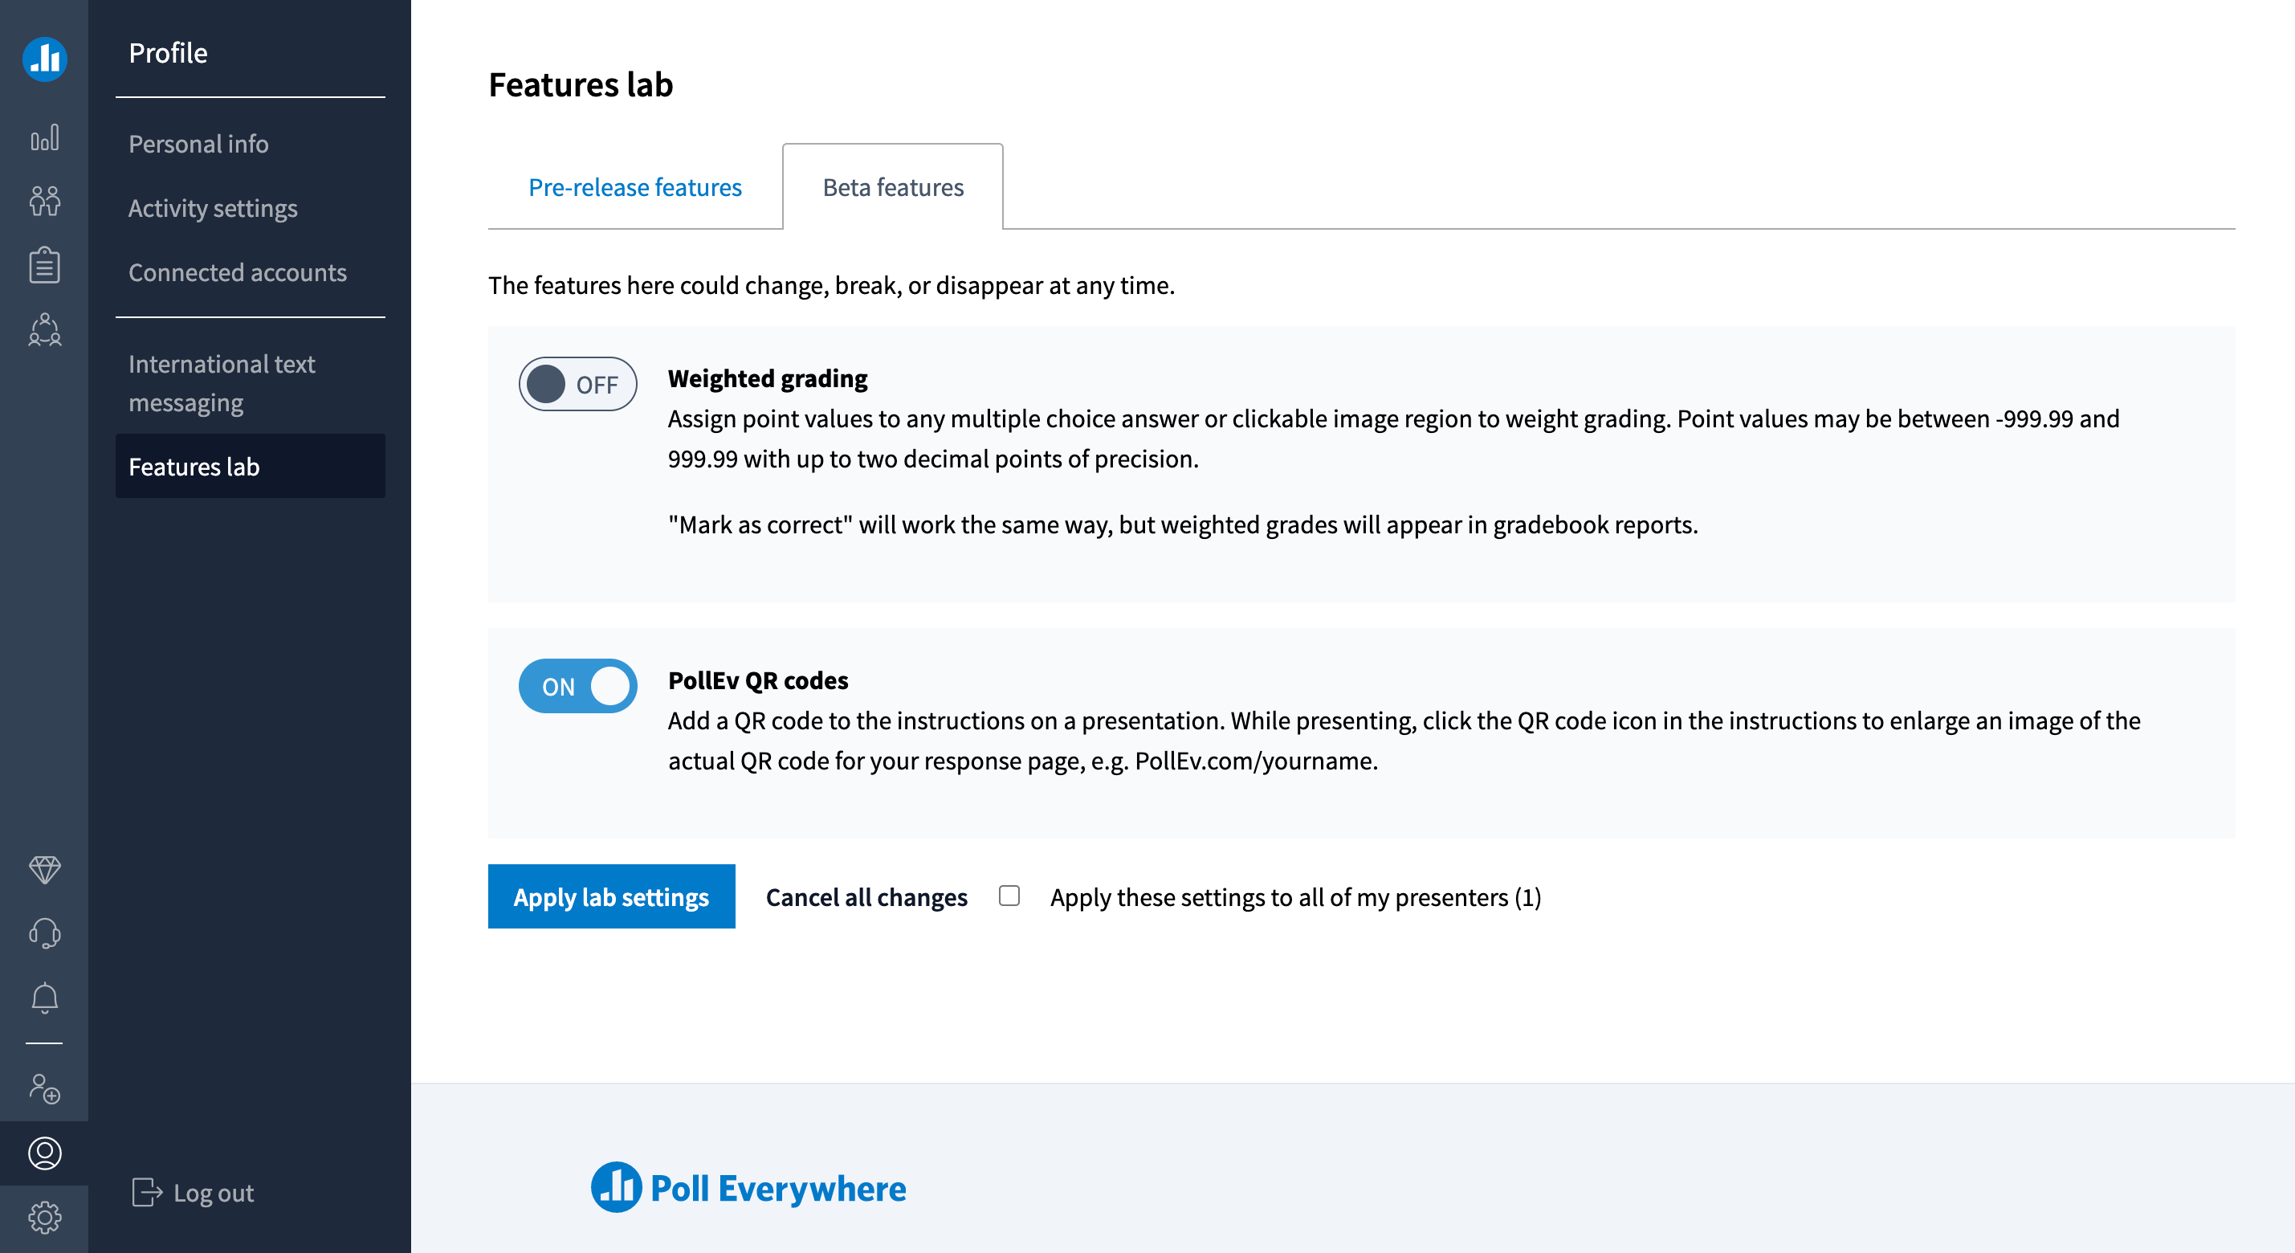The height and width of the screenshot is (1253, 2295).
Task: Select the Beta features tab
Action: (893, 187)
